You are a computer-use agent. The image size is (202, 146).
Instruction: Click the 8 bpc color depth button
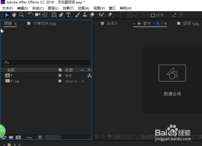pos(29,138)
